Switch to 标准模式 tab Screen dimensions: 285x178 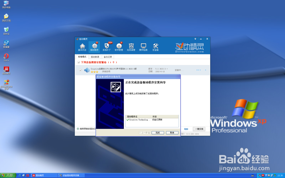(82, 57)
